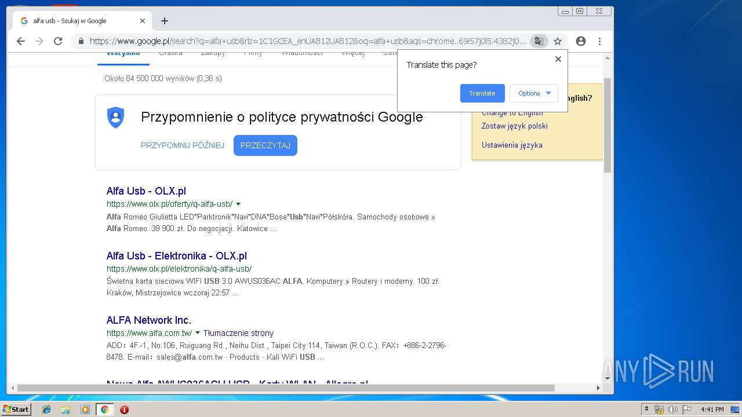Go forward to the next page
Image resolution: width=742 pixels, height=417 pixels.
39,41
